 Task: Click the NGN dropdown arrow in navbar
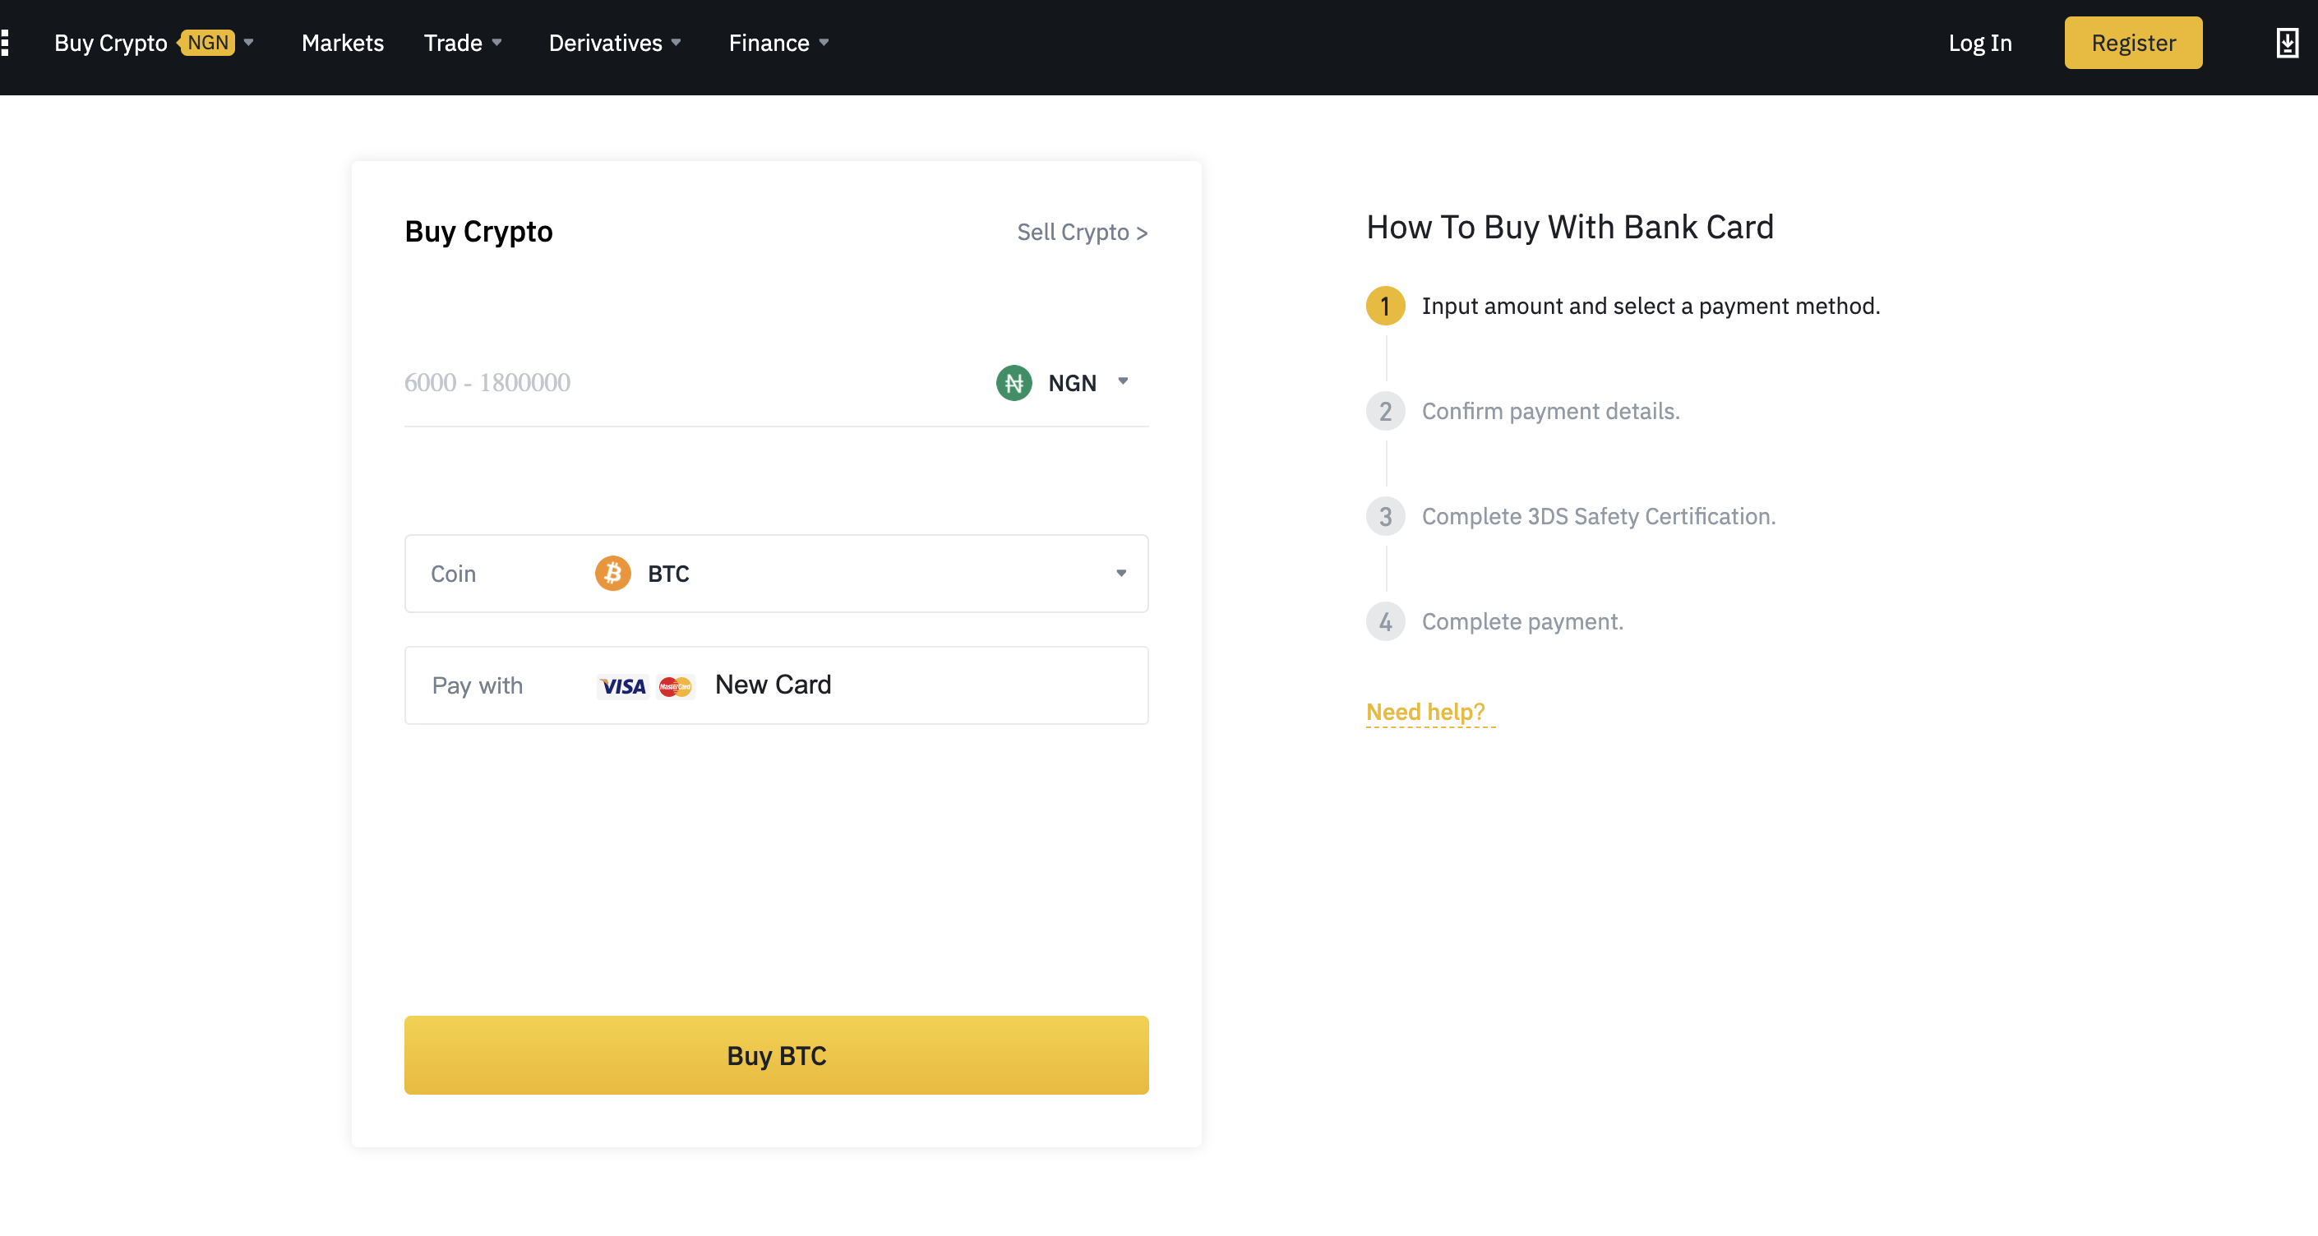tap(252, 41)
